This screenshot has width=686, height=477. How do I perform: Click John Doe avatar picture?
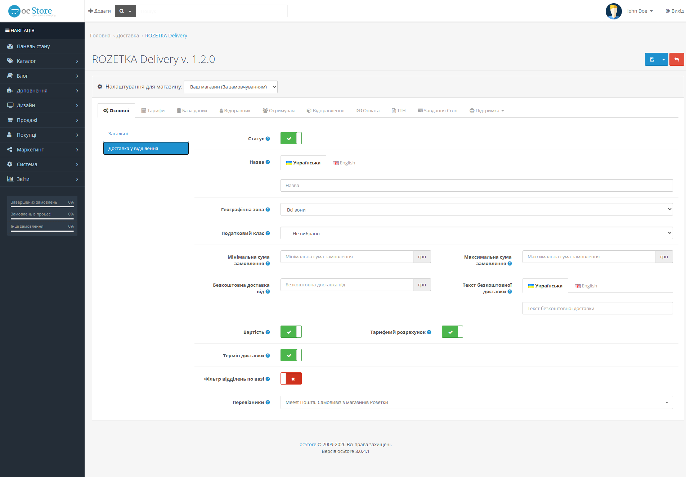(614, 11)
